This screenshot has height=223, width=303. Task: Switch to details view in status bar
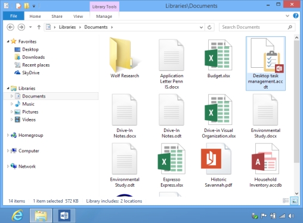click(286, 201)
